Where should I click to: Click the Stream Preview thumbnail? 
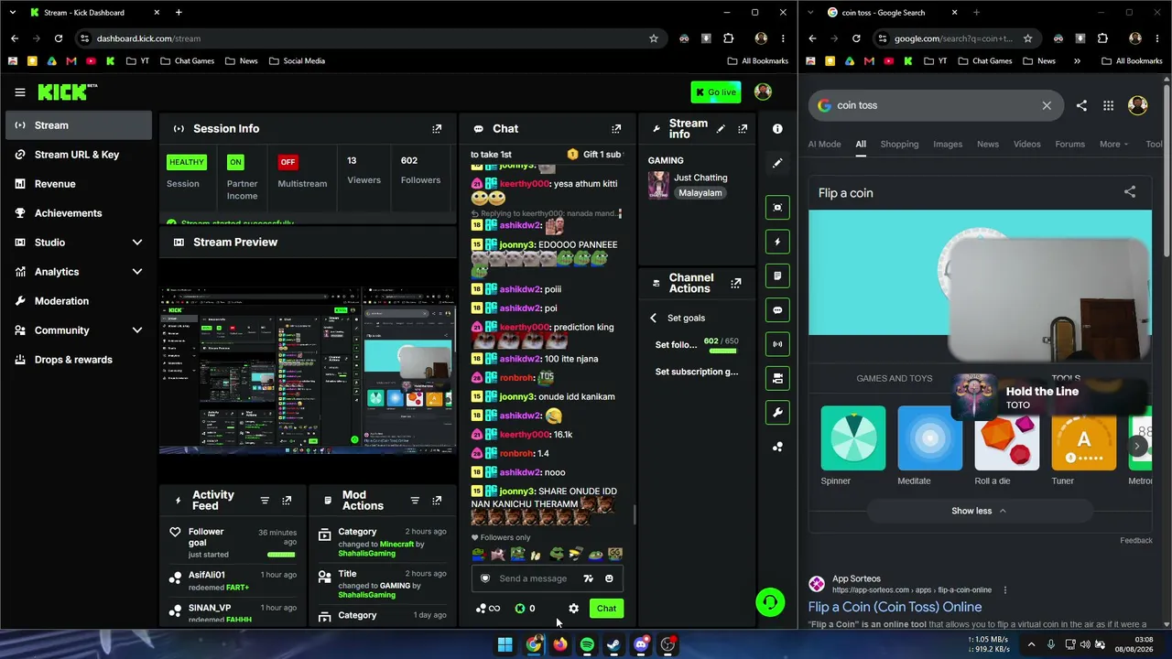click(308, 371)
